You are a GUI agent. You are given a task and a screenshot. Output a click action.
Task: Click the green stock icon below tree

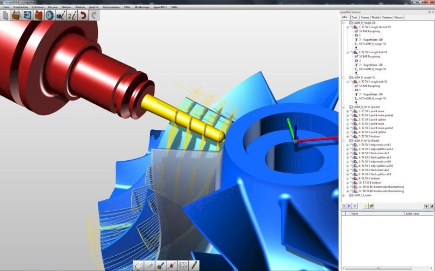coord(371,206)
